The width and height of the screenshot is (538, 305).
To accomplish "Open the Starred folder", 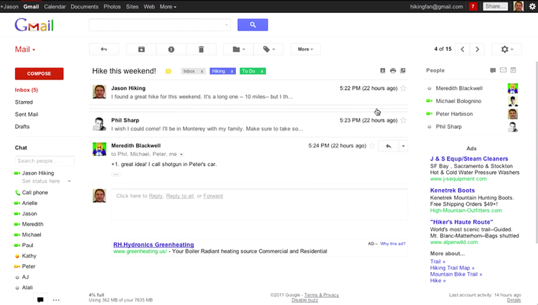I will point(24,102).
